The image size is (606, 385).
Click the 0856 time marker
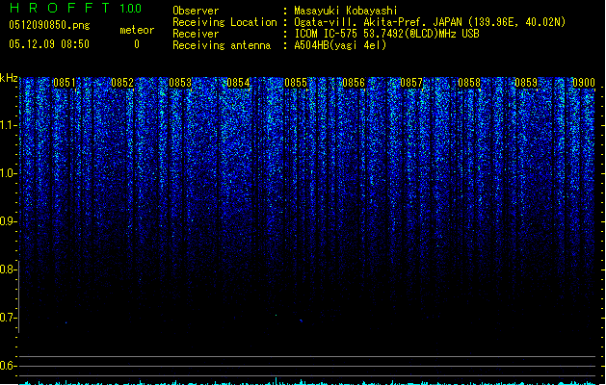(354, 83)
